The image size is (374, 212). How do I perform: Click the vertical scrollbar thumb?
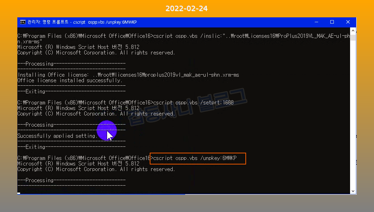coord(353,37)
